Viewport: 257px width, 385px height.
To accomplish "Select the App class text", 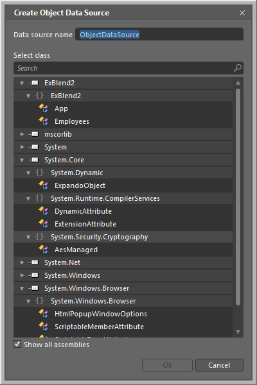I will (x=61, y=108).
